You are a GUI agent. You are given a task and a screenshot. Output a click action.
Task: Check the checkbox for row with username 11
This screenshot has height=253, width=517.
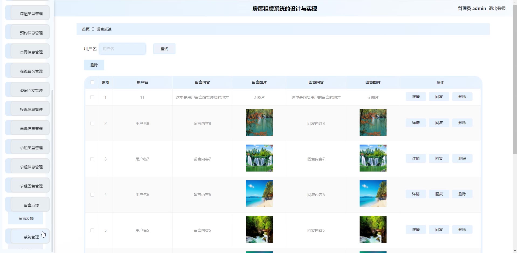(x=92, y=97)
